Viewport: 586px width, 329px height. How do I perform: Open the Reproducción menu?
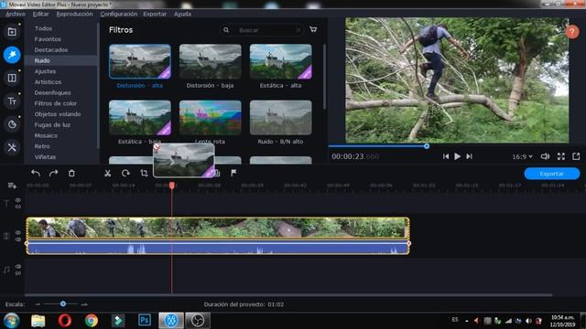click(74, 15)
